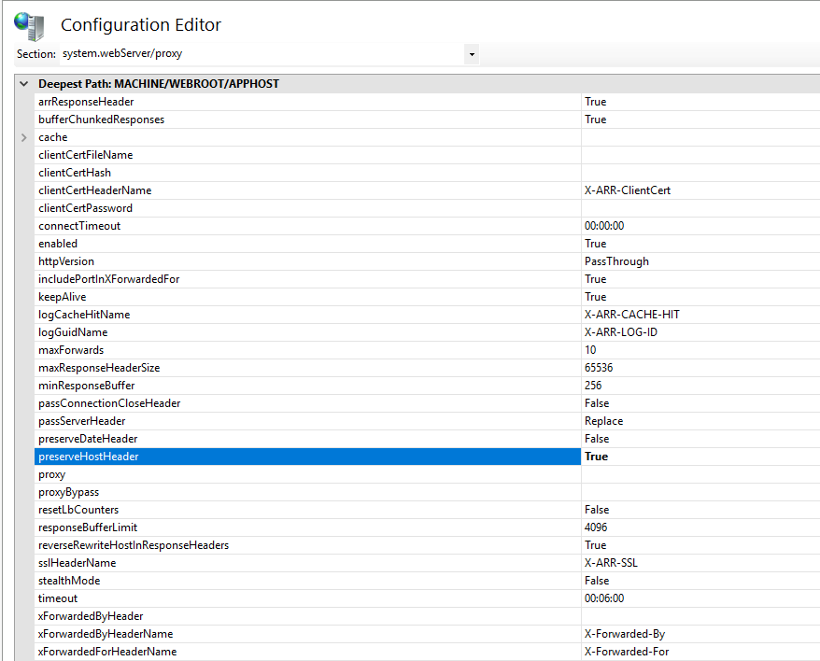820x661 pixels.
Task: Click the sslHeaderName X-ARR-SSL value
Action: [x=611, y=563]
